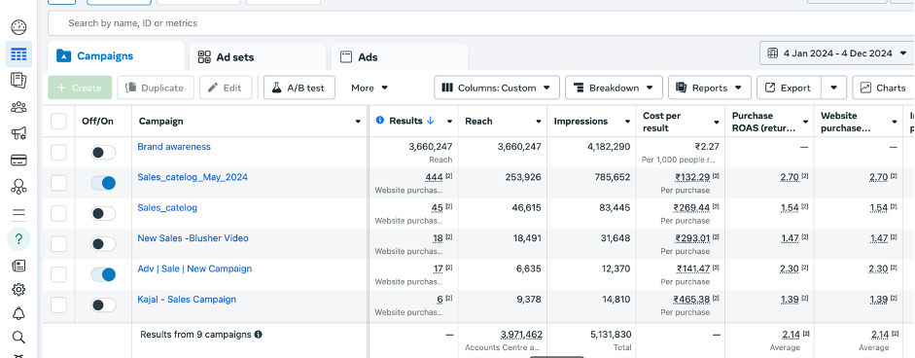Open the More menu in the toolbar
The height and width of the screenshot is (358, 915).
click(x=370, y=88)
